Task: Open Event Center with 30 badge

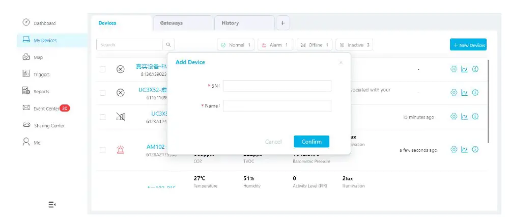Action: 46,108
